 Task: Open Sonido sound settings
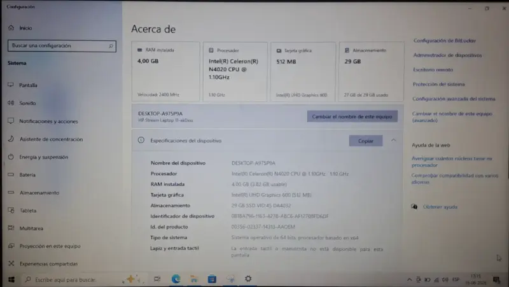pos(22,103)
